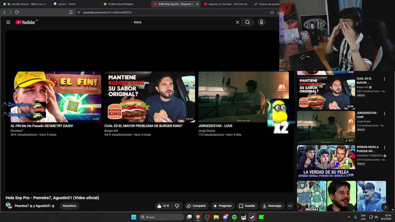The width and height of the screenshot is (395, 222).
Task: Open options menu for CUAL ES EL MAYOR sidebar video
Action: coord(384,79)
